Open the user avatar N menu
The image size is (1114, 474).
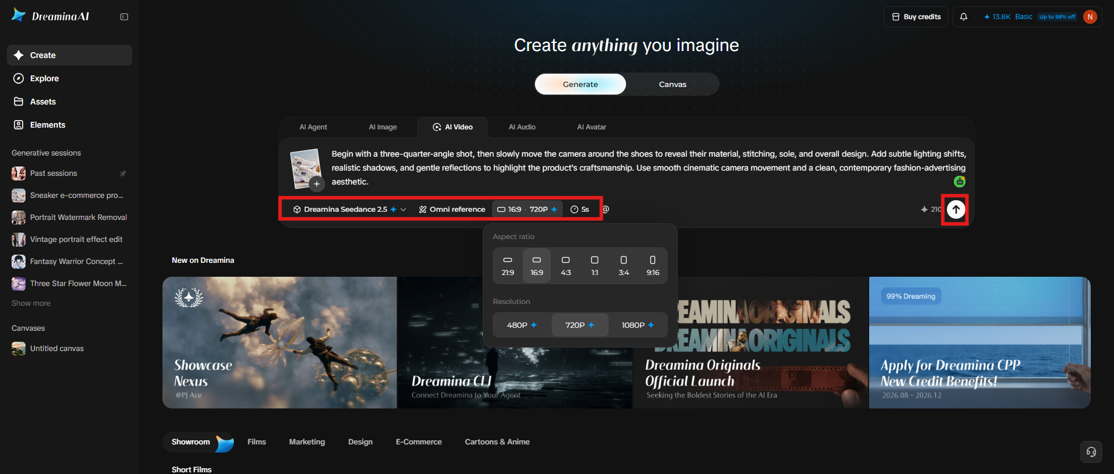tap(1090, 17)
